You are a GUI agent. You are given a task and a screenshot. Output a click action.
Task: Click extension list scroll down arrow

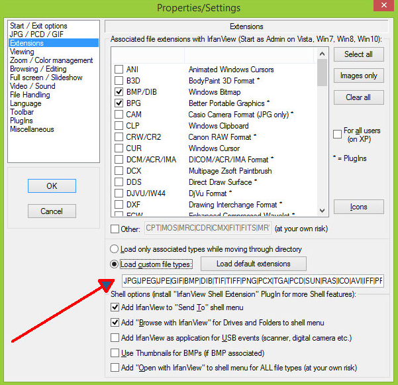322,210
